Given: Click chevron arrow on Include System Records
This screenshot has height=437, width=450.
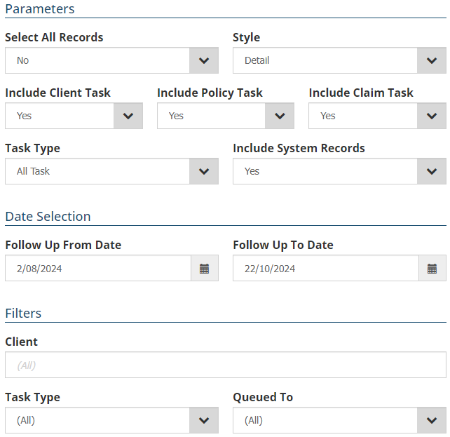Looking at the screenshot, I should 432,171.
